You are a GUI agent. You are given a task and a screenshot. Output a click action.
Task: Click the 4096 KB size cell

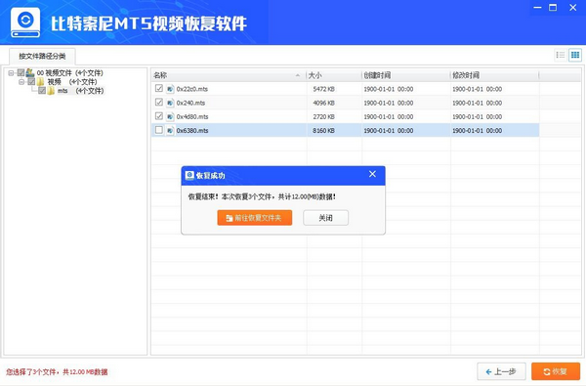(323, 103)
